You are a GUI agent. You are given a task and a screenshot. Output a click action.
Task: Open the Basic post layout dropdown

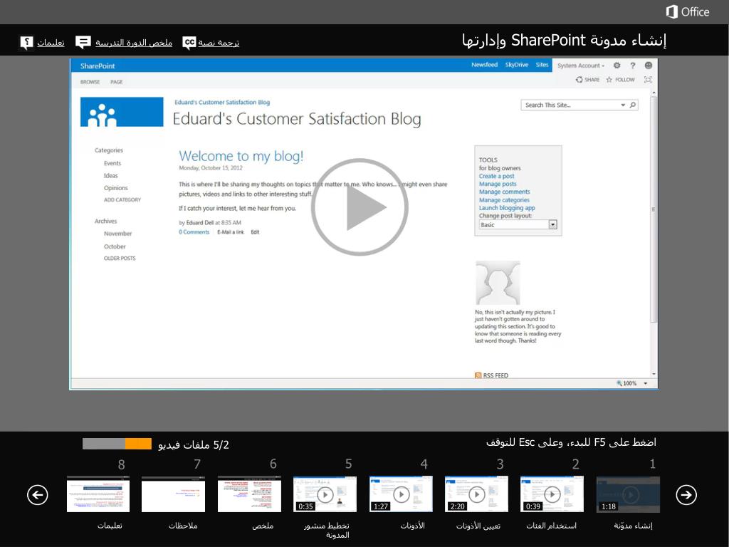click(518, 224)
